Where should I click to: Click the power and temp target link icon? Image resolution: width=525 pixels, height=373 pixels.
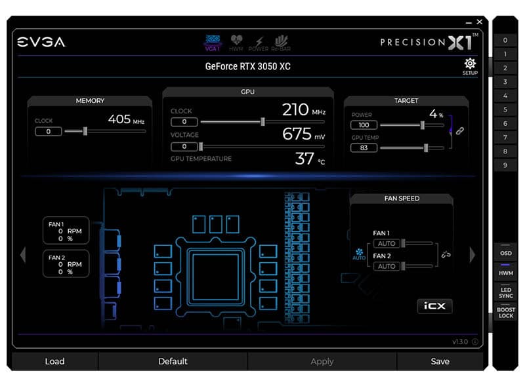pos(460,130)
